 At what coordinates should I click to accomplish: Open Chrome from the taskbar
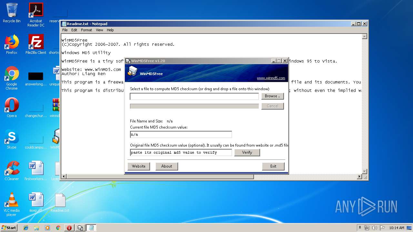[58, 228]
